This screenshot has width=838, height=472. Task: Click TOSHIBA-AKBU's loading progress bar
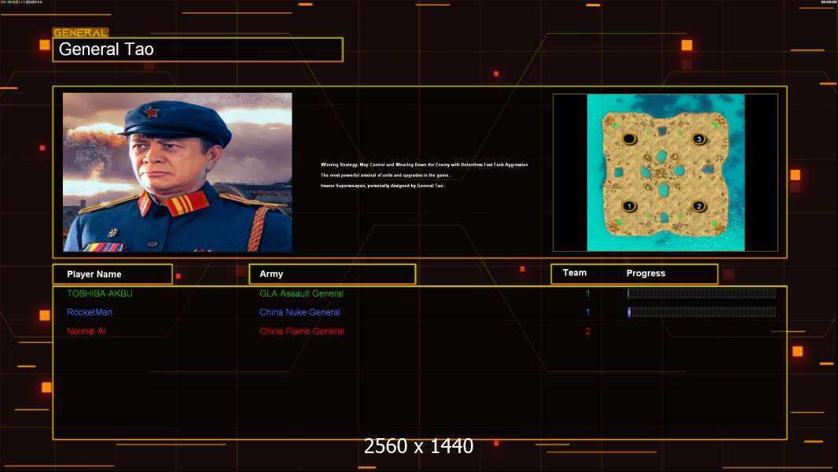click(x=702, y=293)
